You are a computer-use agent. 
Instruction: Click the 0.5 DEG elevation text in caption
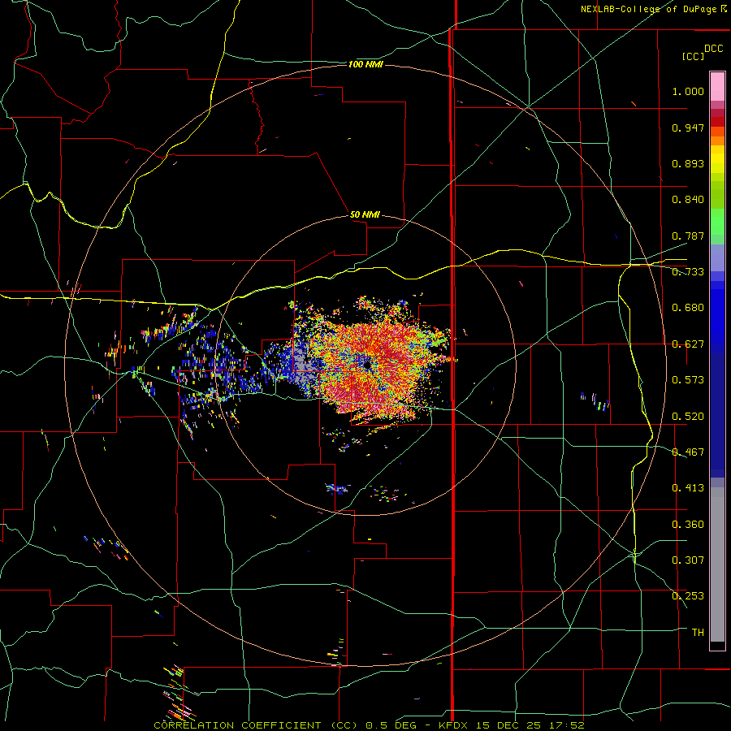(x=391, y=725)
